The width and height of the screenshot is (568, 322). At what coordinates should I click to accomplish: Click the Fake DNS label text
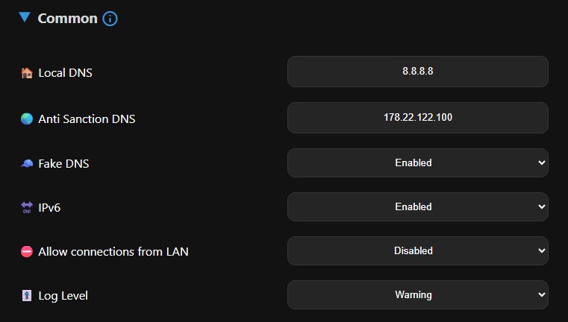[x=63, y=163]
